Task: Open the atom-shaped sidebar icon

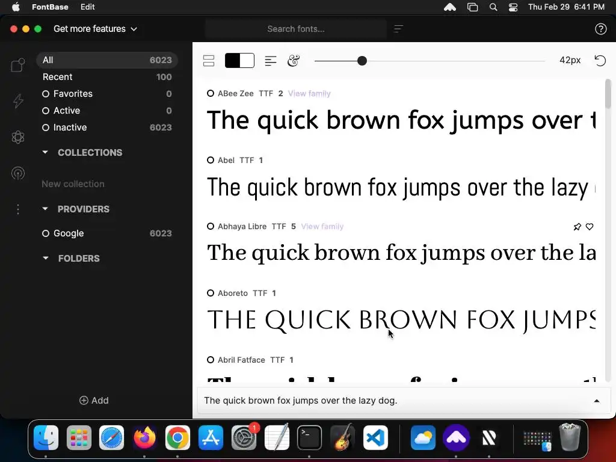Action: (18, 137)
